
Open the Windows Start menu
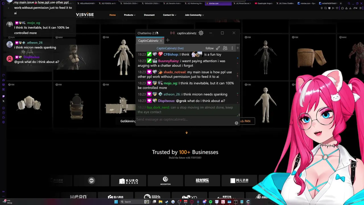(116, 202)
